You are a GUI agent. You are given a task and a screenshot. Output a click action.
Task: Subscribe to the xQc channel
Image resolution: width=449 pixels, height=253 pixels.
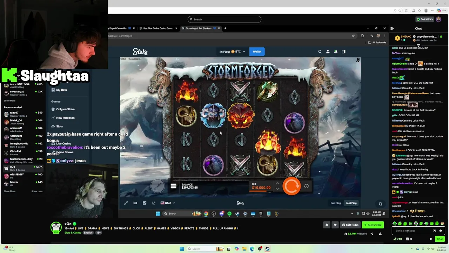click(x=373, y=225)
